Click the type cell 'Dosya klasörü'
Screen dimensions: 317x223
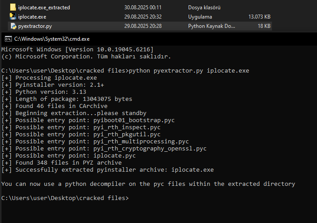point(204,8)
